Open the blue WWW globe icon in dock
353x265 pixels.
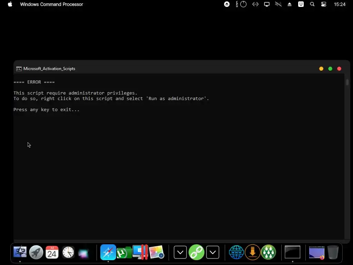coord(236,252)
